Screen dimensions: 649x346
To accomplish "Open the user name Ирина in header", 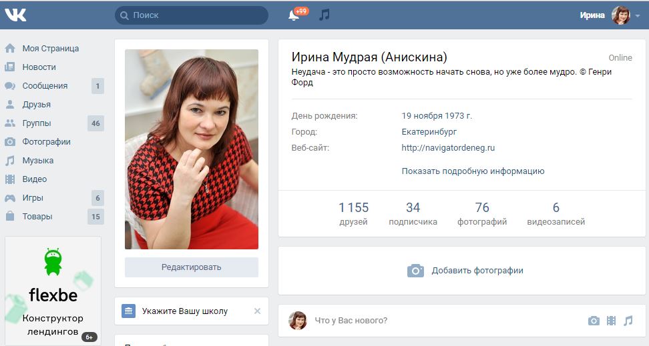I will tap(592, 15).
